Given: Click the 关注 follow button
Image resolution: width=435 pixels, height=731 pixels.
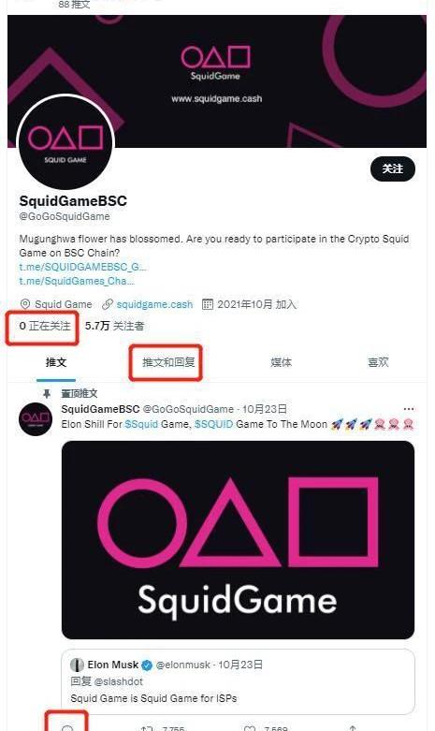Looking at the screenshot, I should coord(393,168).
